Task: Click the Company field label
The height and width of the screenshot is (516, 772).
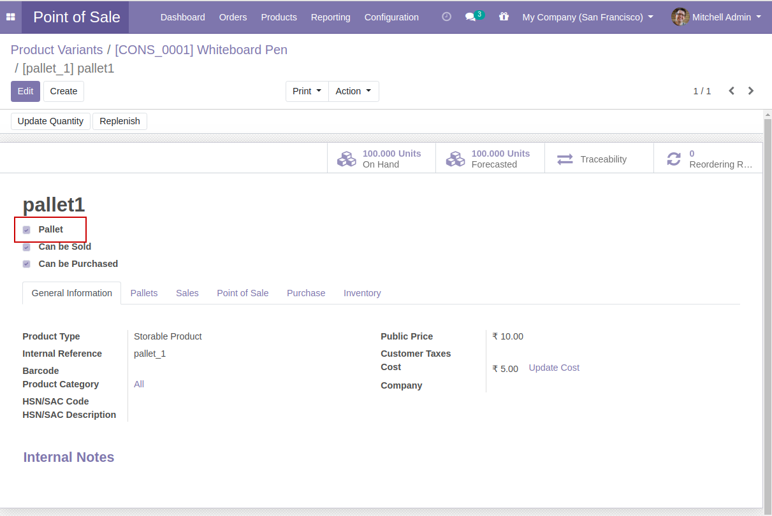Action: pyautogui.click(x=402, y=385)
